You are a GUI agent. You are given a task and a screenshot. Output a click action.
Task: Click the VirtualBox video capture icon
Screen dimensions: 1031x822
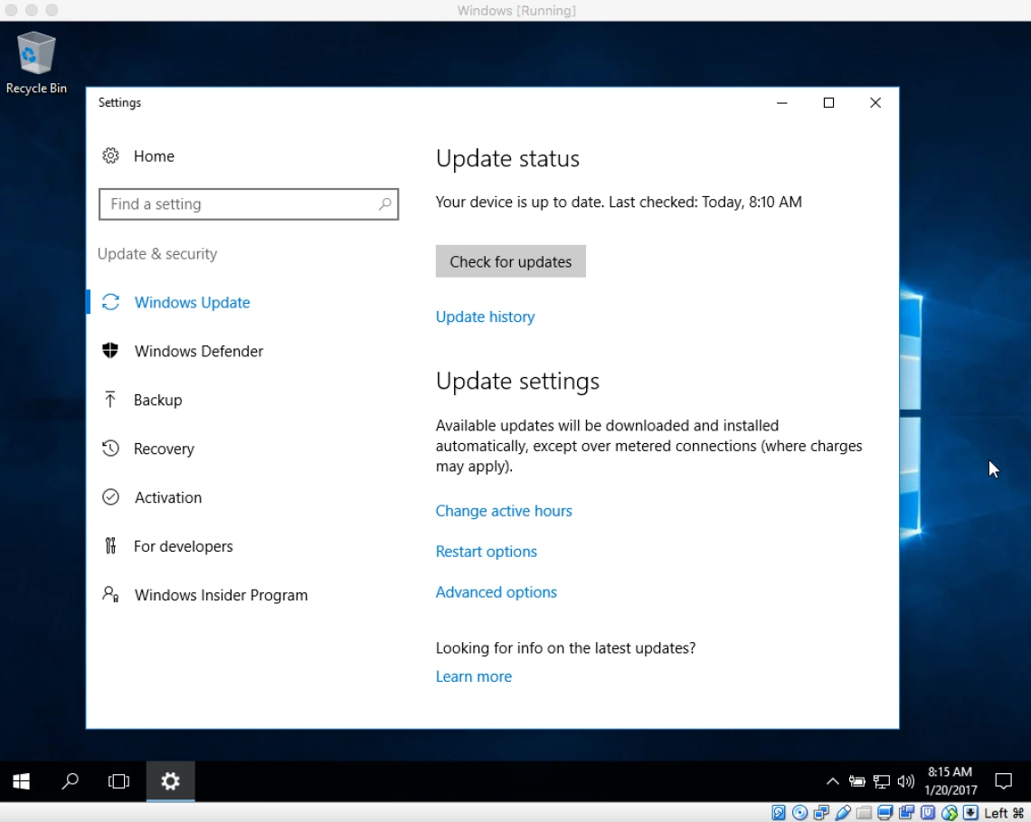pos(907,813)
